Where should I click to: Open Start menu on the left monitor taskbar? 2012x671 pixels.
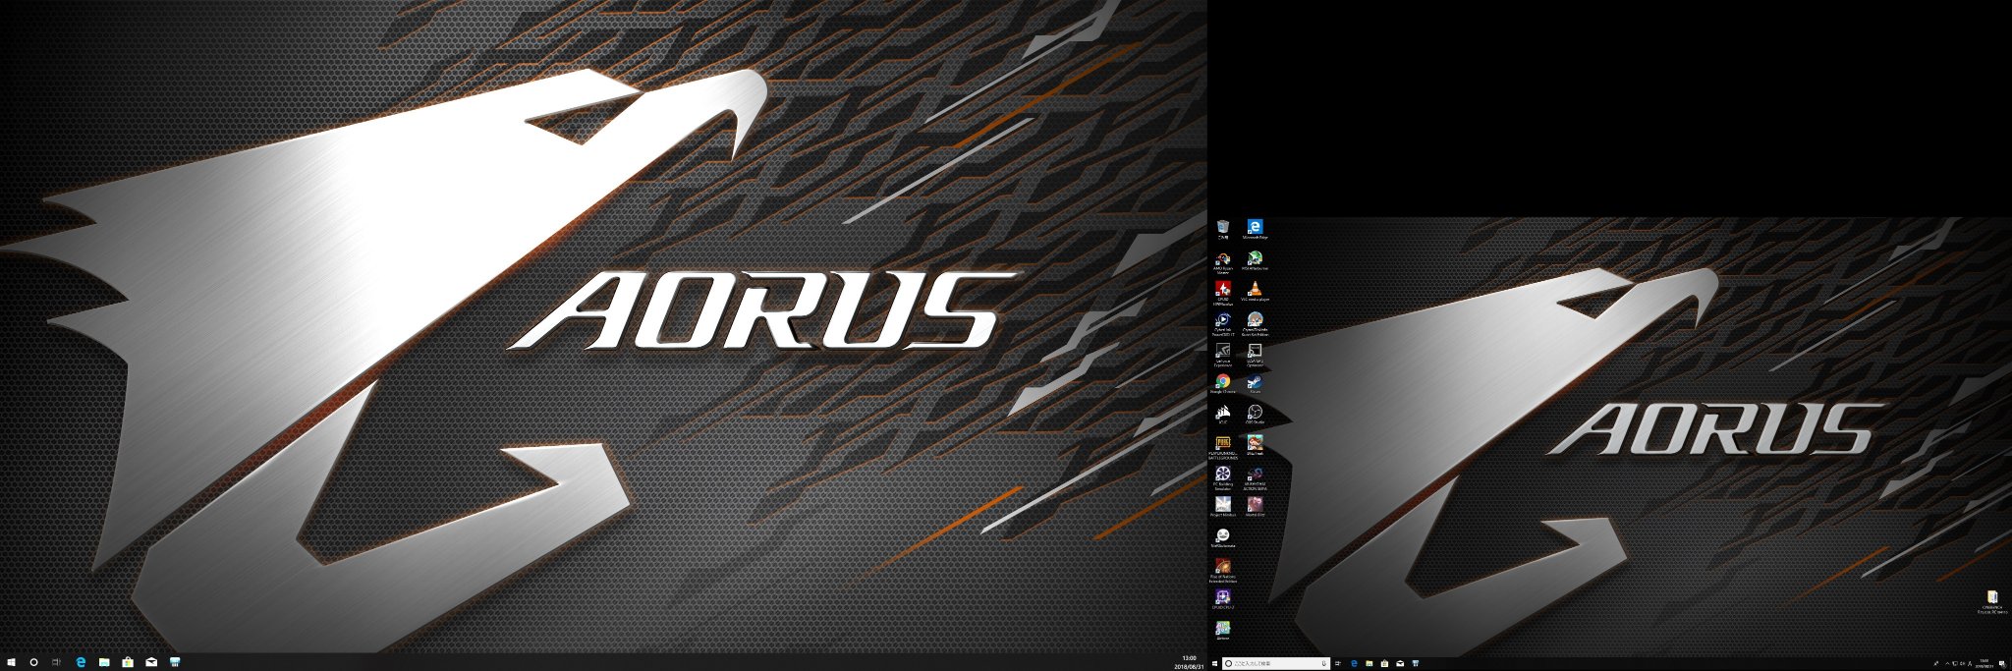click(11, 662)
